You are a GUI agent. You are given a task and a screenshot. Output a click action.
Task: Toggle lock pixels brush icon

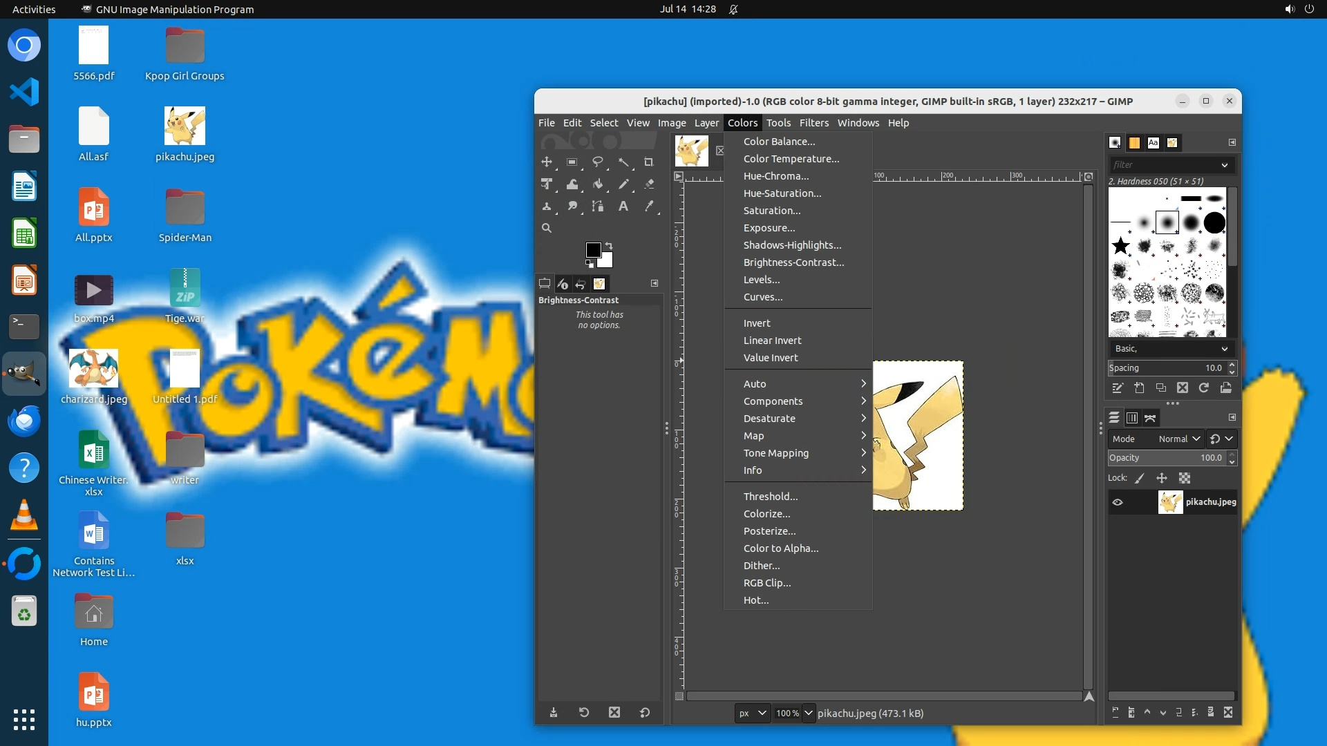(x=1140, y=478)
